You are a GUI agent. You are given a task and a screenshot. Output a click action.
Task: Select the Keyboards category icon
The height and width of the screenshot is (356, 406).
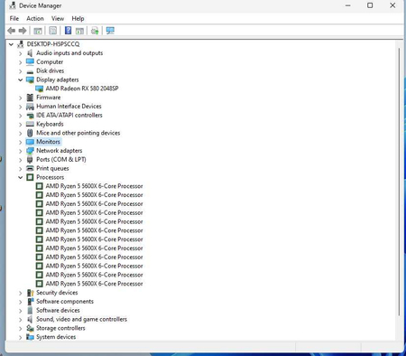click(30, 124)
